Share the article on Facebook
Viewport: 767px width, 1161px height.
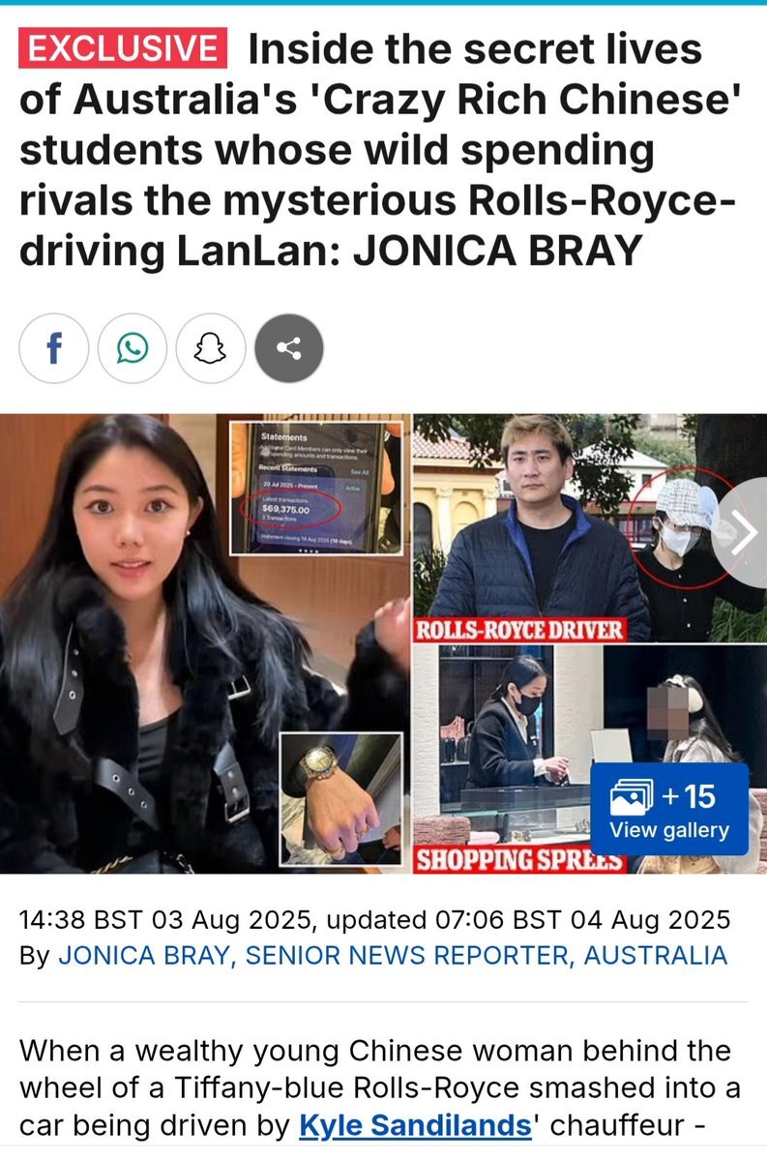point(54,348)
